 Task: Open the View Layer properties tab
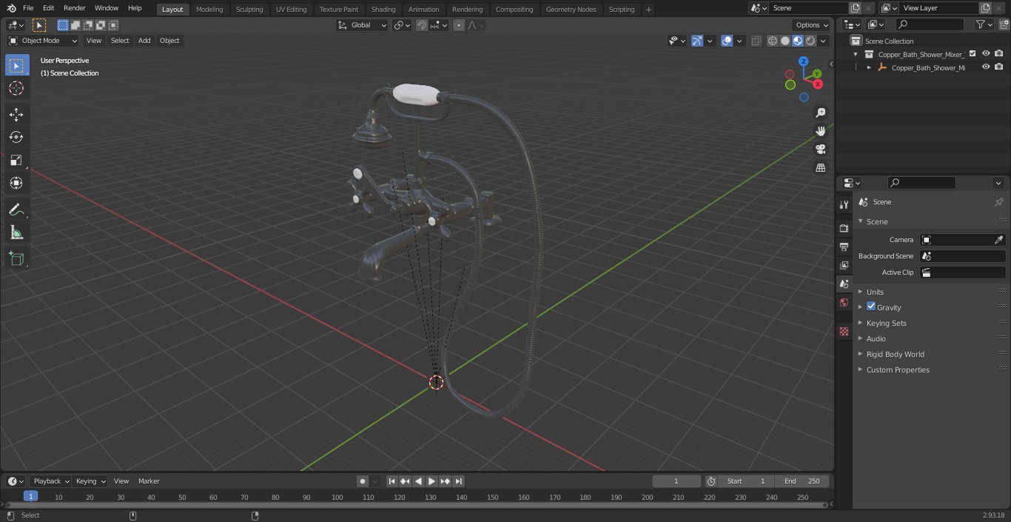(x=844, y=265)
